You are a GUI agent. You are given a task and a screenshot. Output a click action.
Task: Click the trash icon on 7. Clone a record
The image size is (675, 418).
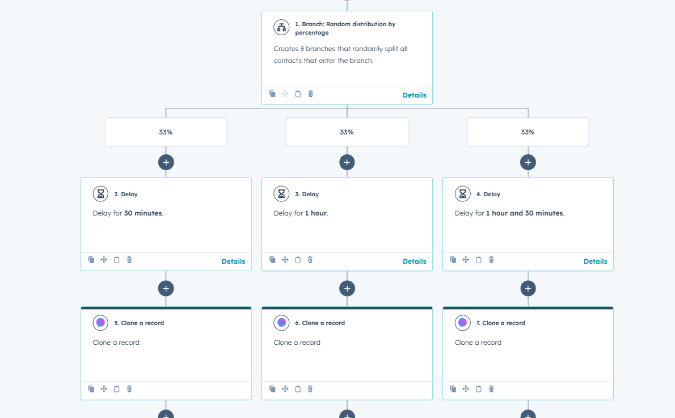(x=491, y=389)
